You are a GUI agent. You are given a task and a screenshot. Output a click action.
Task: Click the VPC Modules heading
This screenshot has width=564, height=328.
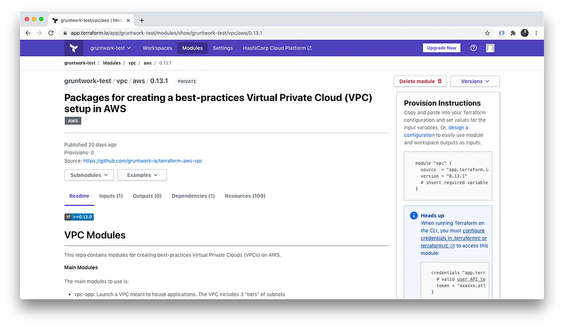coord(95,235)
